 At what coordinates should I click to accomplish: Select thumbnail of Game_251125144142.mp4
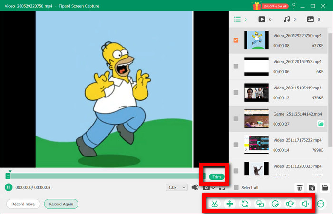click(x=256, y=118)
